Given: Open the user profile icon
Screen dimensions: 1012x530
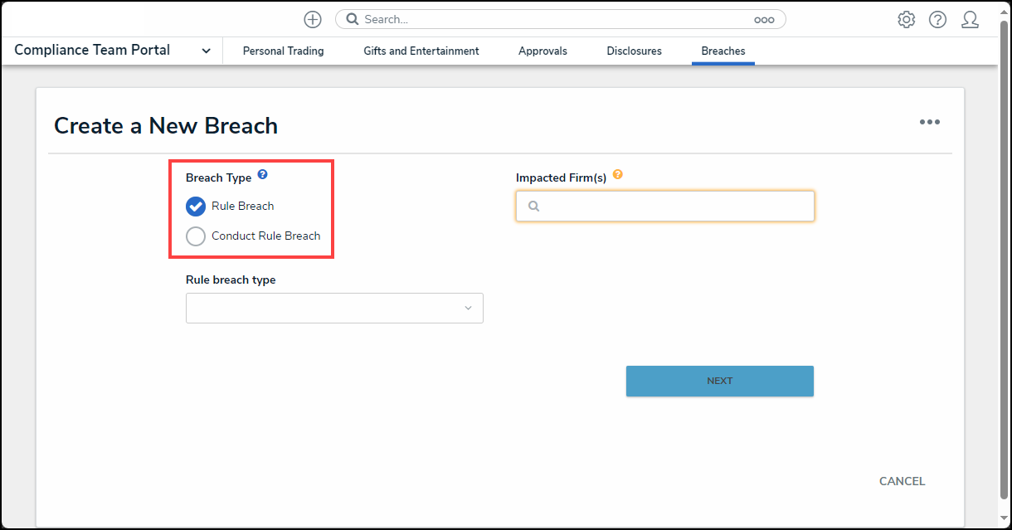Looking at the screenshot, I should (x=970, y=20).
